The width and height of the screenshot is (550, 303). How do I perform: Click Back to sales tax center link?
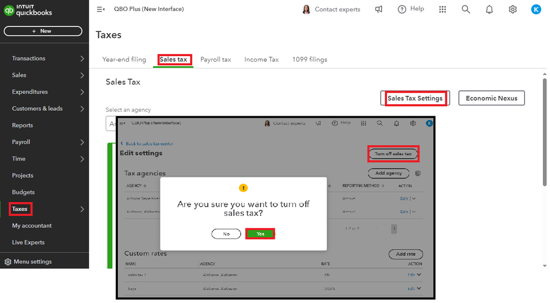coord(147,144)
